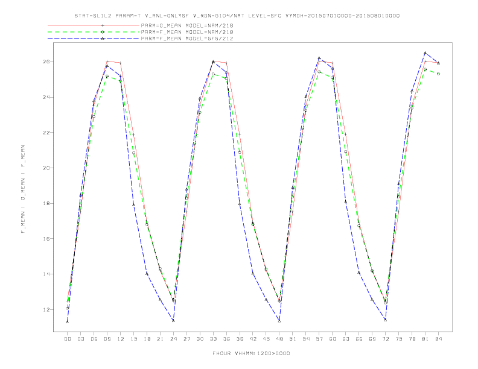Click forecast hour tick label 36

(x=226, y=339)
